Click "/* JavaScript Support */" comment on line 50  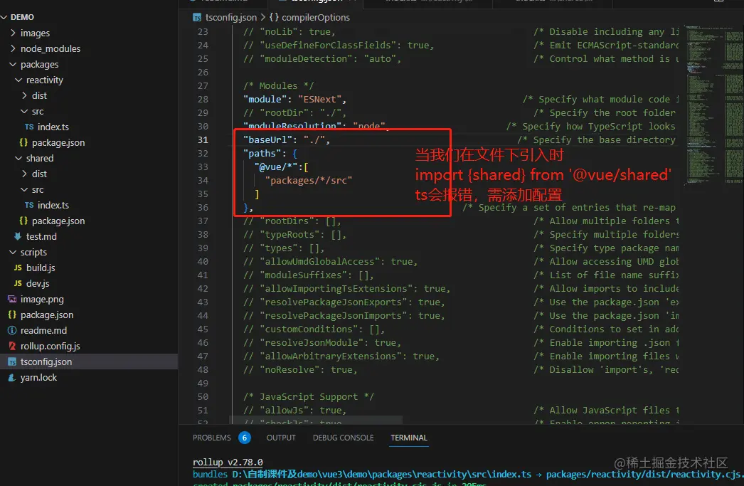(x=309, y=397)
